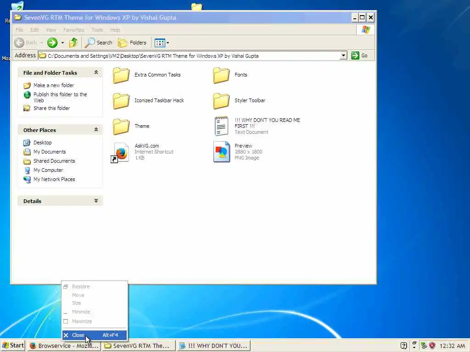The image size is (470, 352).
Task: Open the View menu
Action: pos(51,30)
